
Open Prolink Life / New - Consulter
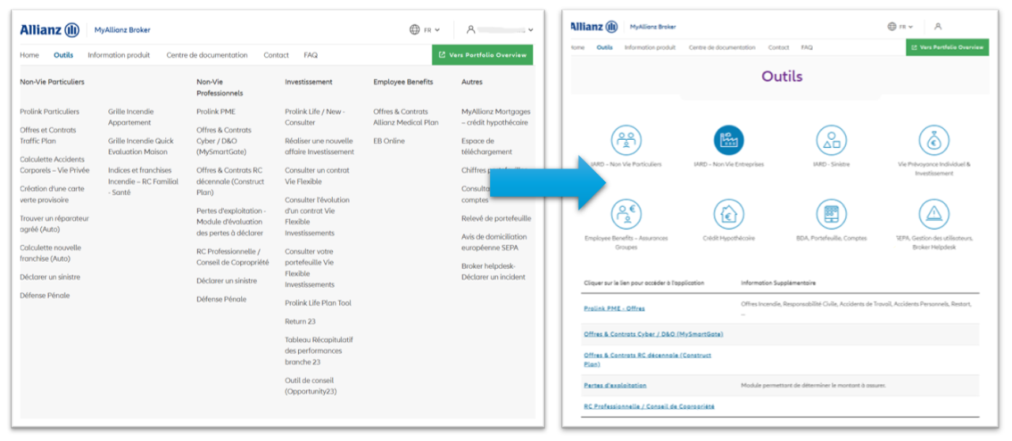coord(315,117)
